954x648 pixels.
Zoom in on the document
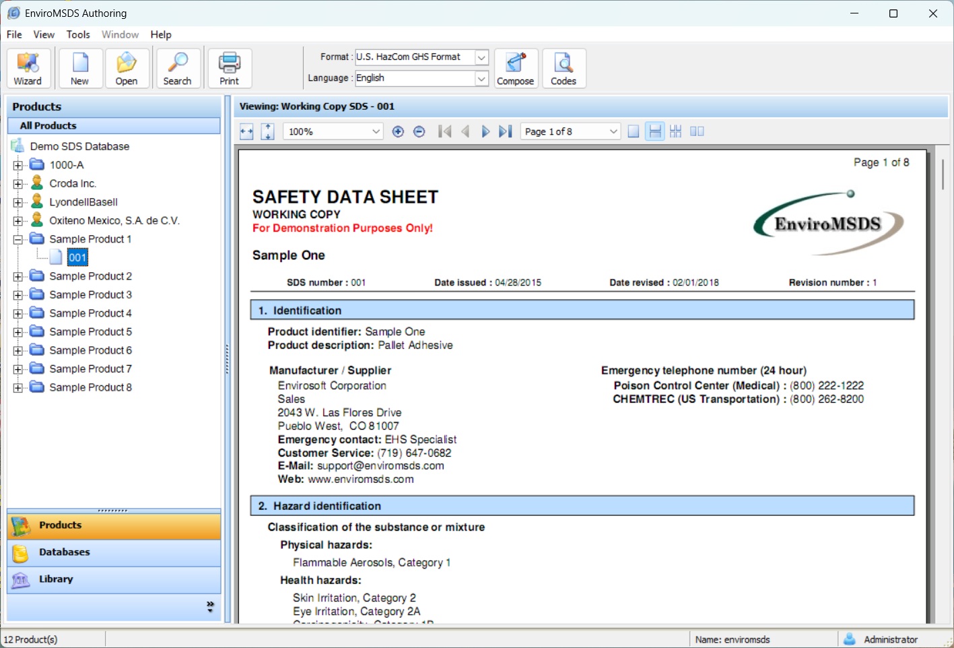(x=398, y=131)
